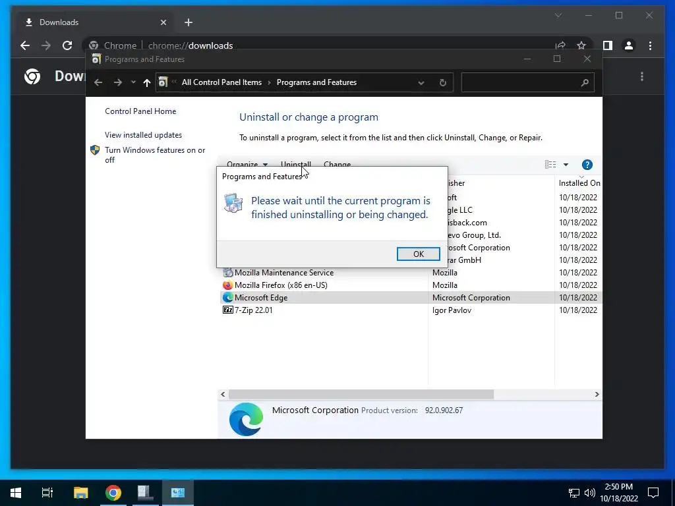
Task: Click the search magnifier icon in Control Panel
Action: 584,82
